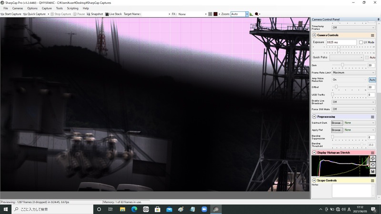Click the auto-stretch lightning bolt icon
The width and height of the screenshot is (381, 214).
(373, 158)
